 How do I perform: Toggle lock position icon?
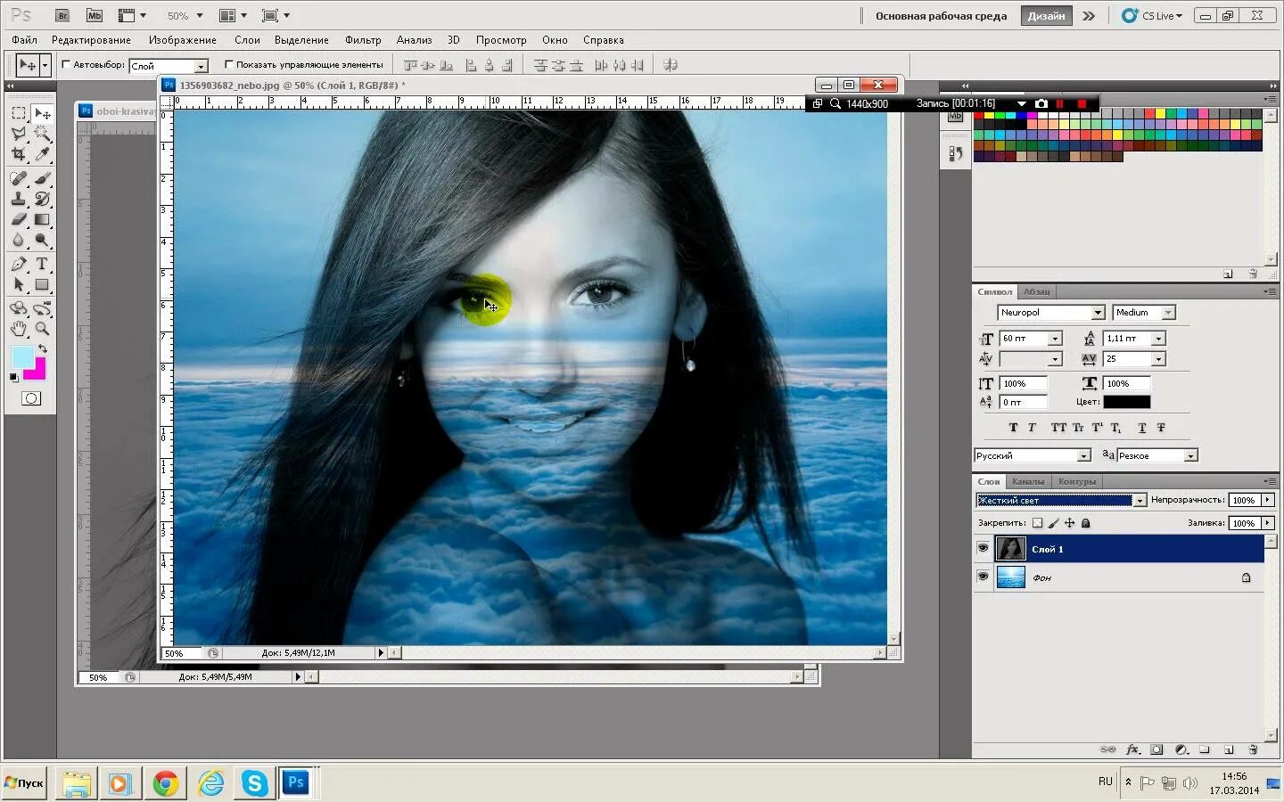[x=1069, y=523]
